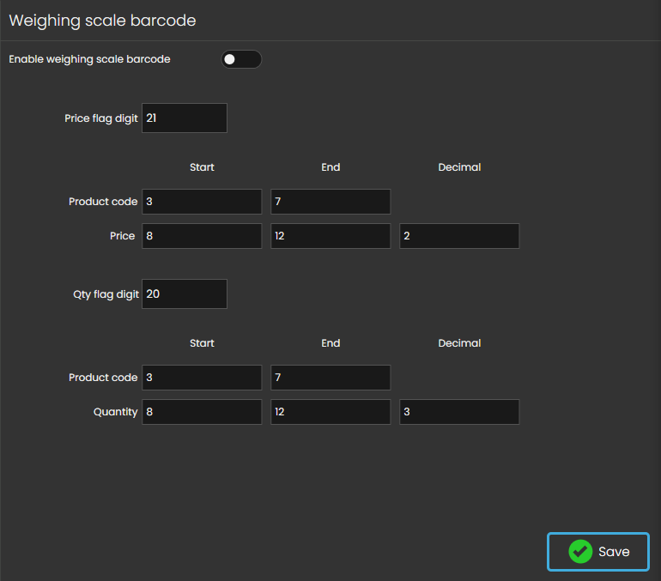Click the 'Weighing scale barcode' heading

[102, 21]
